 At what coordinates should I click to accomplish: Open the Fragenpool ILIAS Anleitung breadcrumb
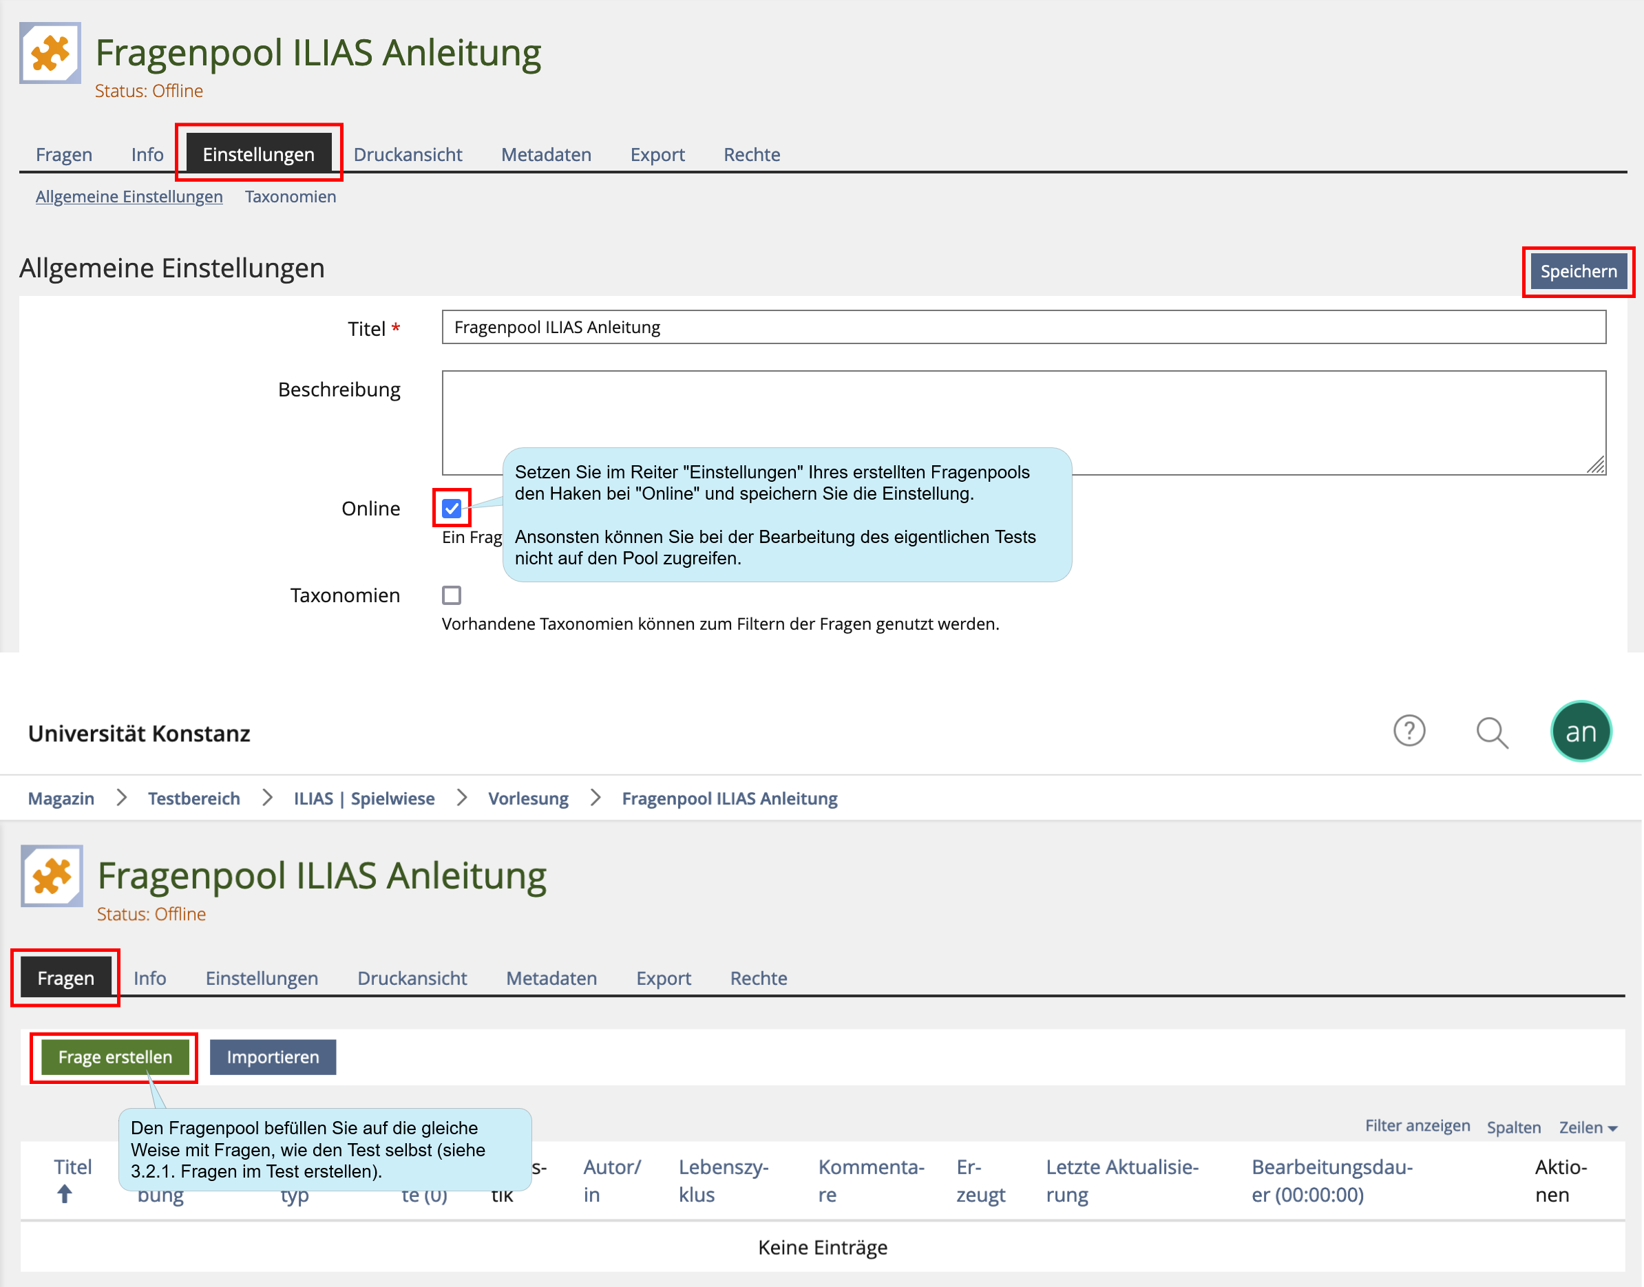730,798
